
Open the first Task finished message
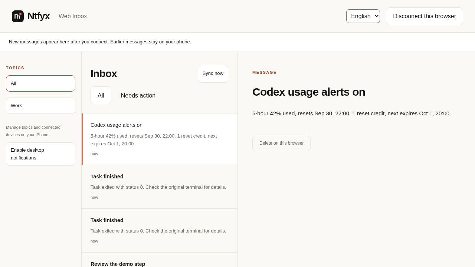(x=160, y=187)
